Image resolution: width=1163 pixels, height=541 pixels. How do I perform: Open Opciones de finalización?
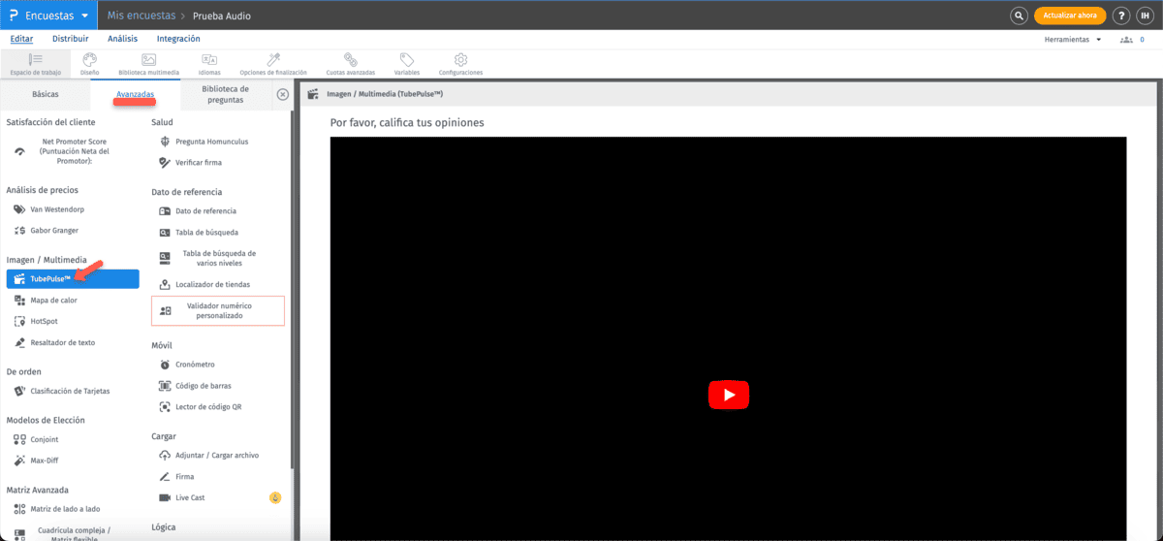click(x=273, y=64)
